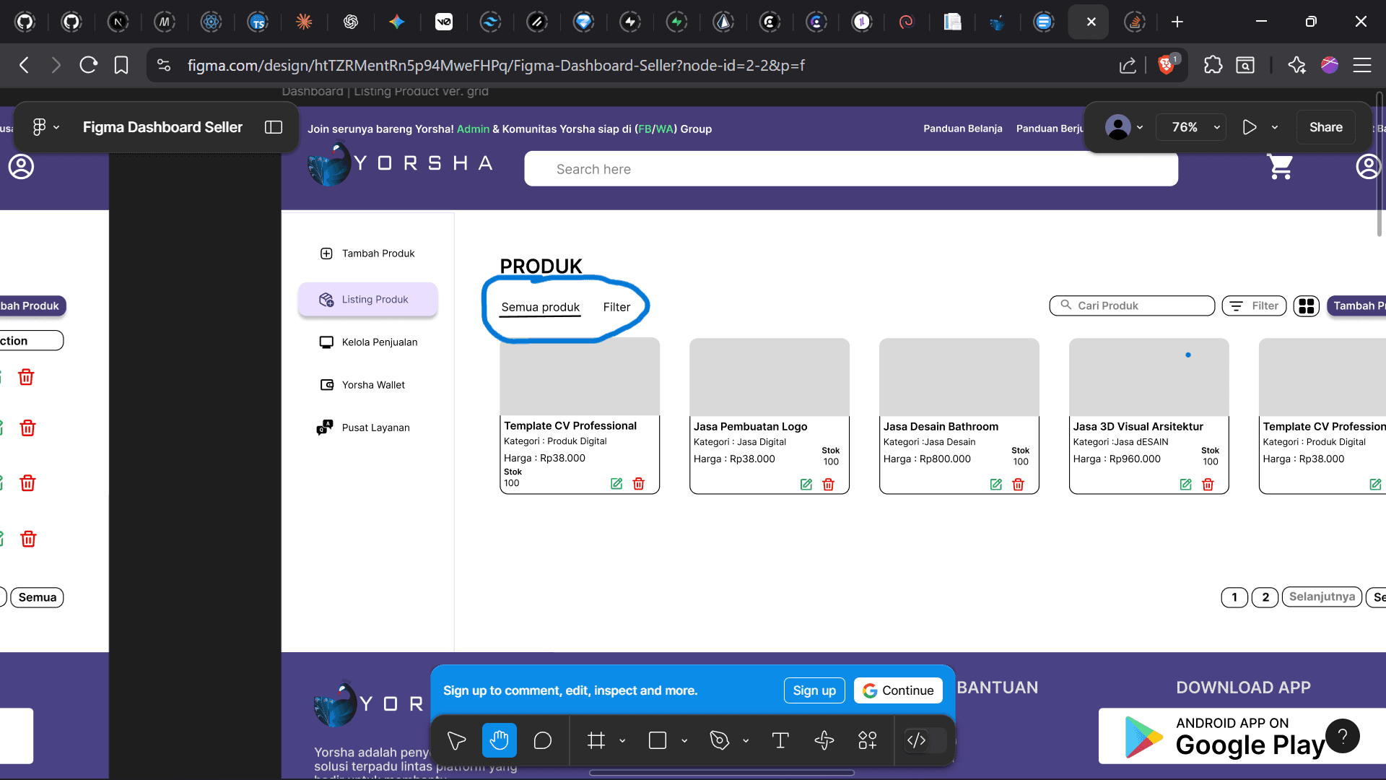Click the Sign up button
Viewport: 1386px width, 780px height.
click(x=814, y=690)
